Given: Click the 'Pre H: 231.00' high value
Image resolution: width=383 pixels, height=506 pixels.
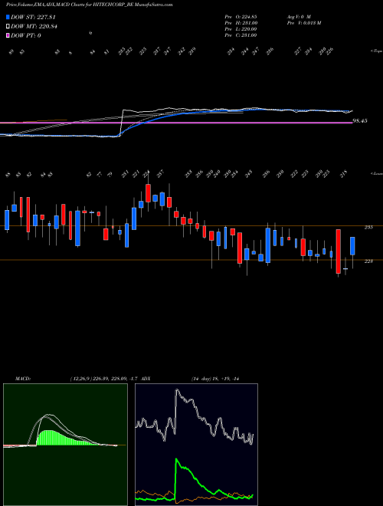Looking at the screenshot, I should coord(241,23).
